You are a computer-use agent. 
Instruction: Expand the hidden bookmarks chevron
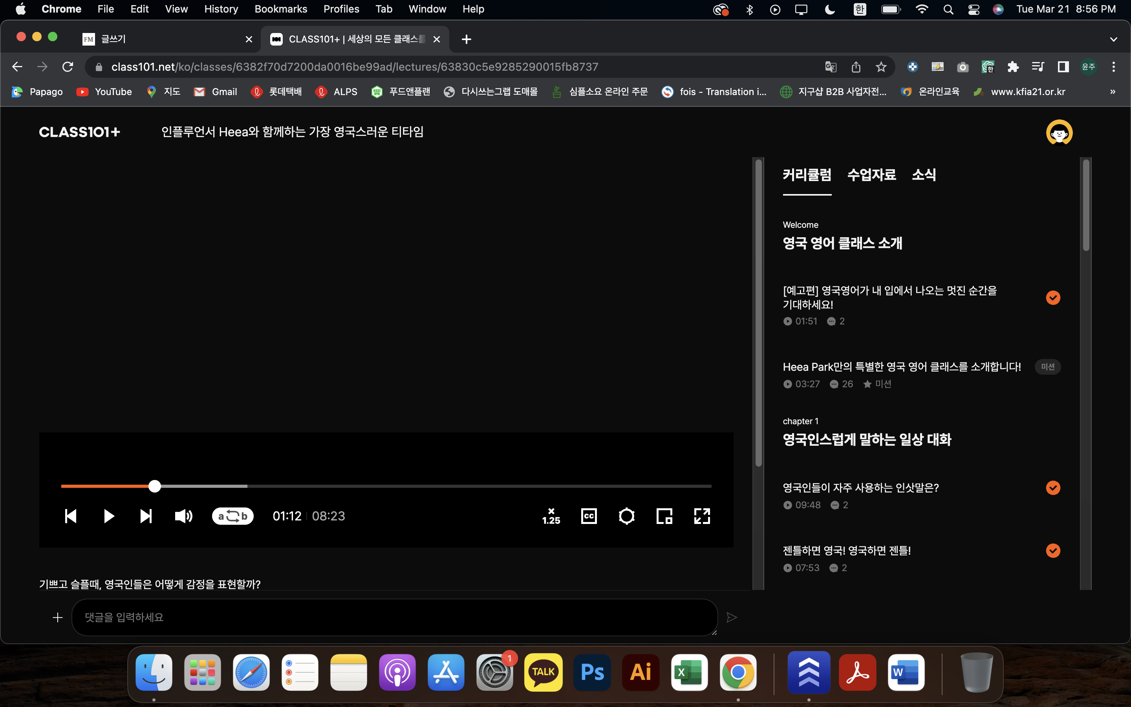(1112, 92)
